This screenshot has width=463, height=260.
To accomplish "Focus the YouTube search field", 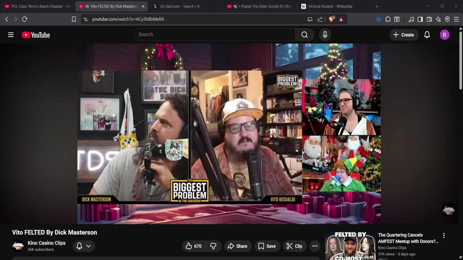I will click(214, 35).
